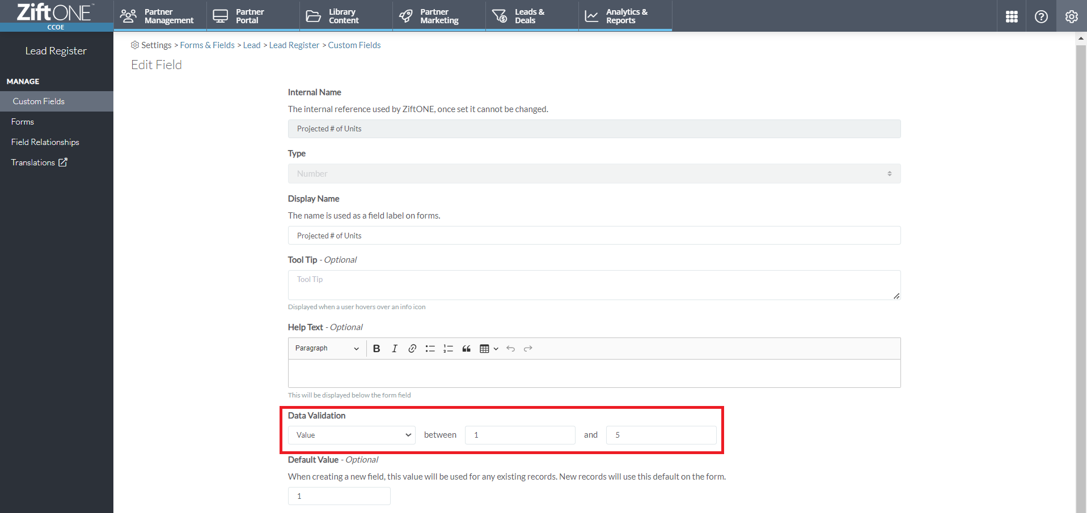Click the Edit Field page heading
This screenshot has width=1087, height=513.
[157, 65]
